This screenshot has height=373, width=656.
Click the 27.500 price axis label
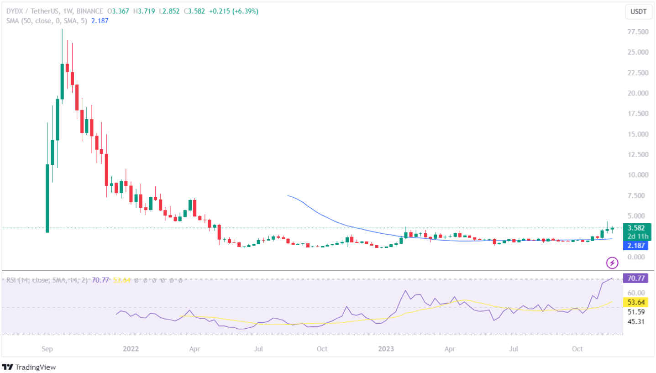click(637, 32)
